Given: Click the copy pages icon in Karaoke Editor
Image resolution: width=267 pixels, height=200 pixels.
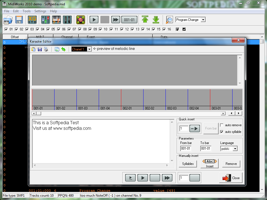Looking at the screenshot, I should coord(57,49).
